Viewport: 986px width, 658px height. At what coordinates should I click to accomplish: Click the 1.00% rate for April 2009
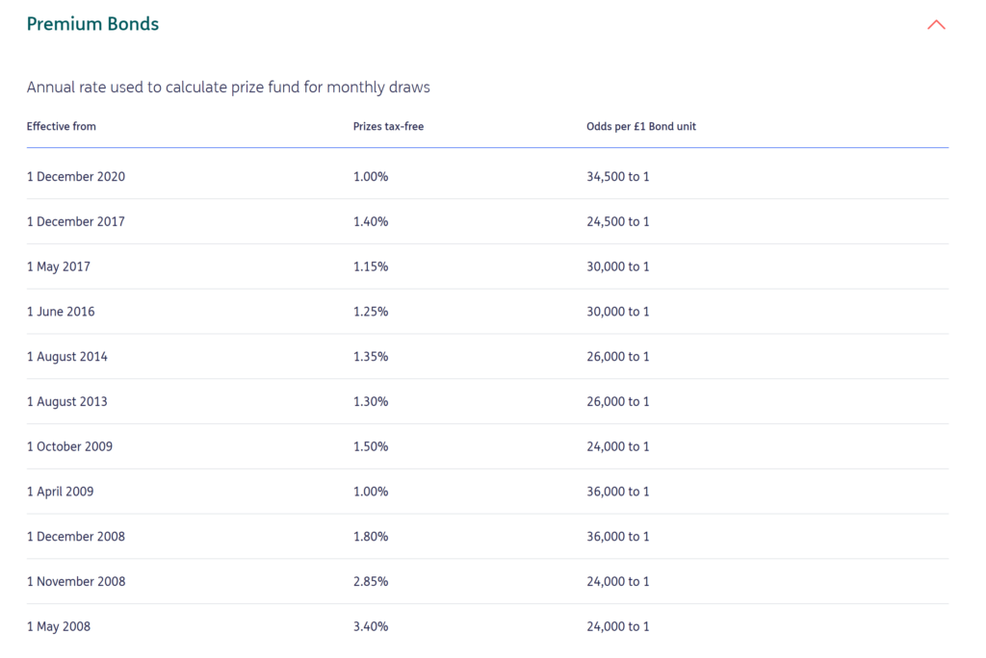click(x=371, y=492)
